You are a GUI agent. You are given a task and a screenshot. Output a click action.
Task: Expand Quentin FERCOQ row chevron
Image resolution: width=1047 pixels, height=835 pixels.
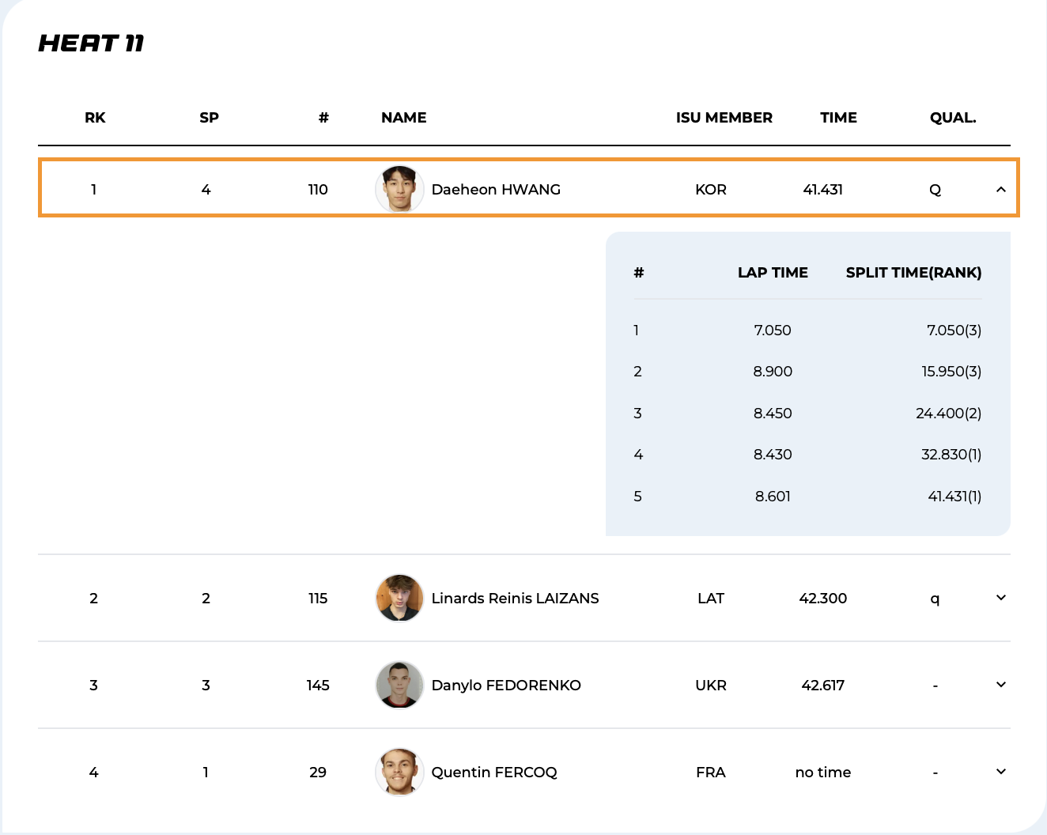click(x=1000, y=772)
